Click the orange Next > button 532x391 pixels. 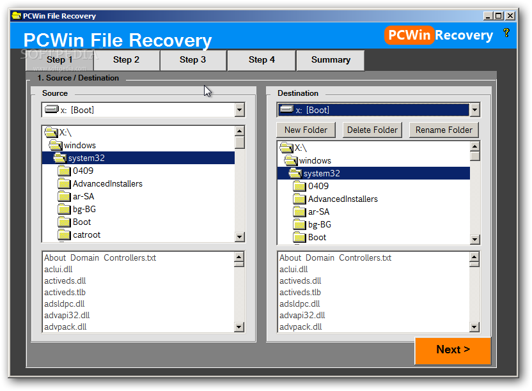point(453,350)
